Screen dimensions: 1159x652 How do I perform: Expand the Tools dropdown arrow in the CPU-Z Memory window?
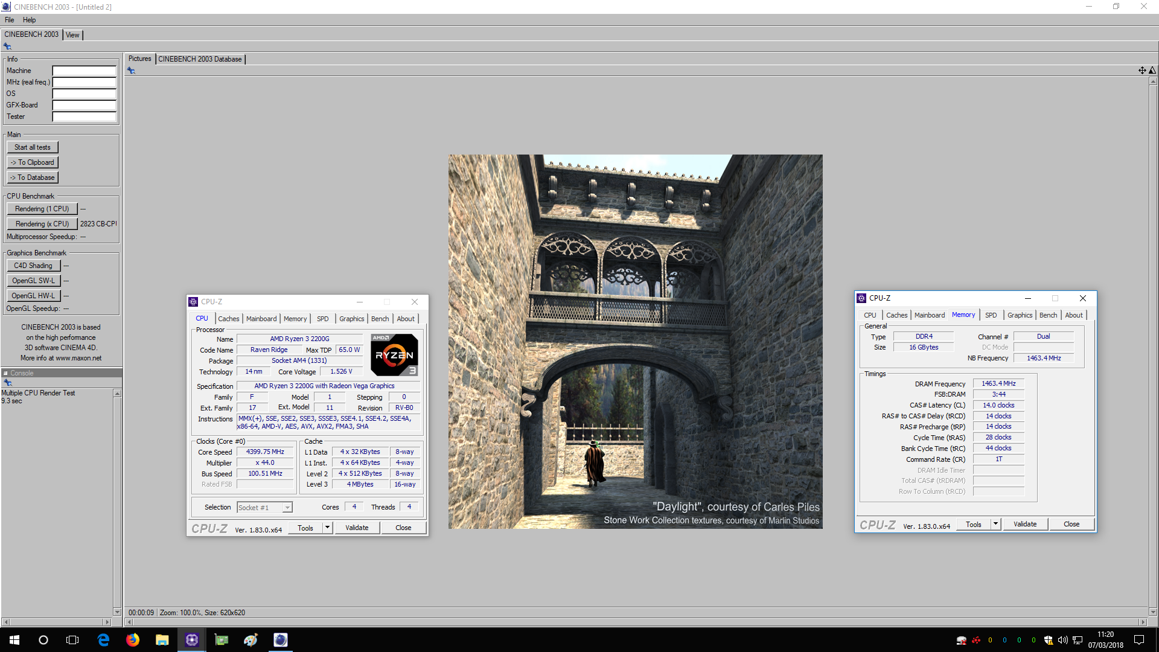pos(995,524)
